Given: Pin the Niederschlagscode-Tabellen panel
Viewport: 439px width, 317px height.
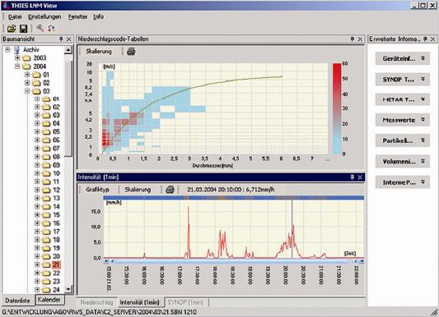Looking at the screenshot, I should [353, 39].
